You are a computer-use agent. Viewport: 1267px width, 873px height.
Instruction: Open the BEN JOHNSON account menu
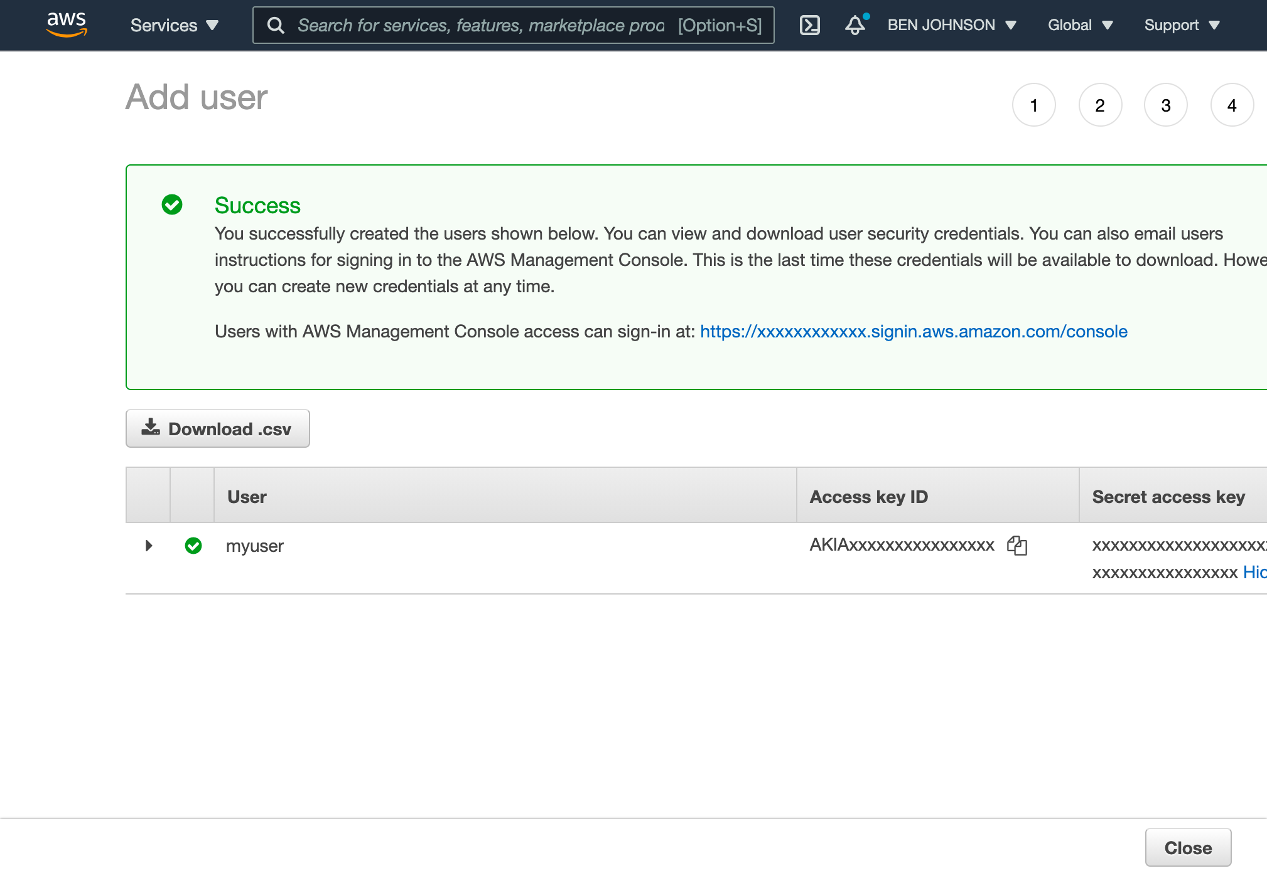coord(950,25)
